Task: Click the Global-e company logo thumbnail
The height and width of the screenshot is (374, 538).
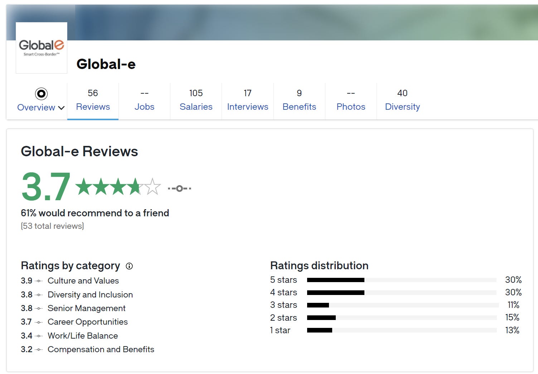Action: tap(42, 48)
